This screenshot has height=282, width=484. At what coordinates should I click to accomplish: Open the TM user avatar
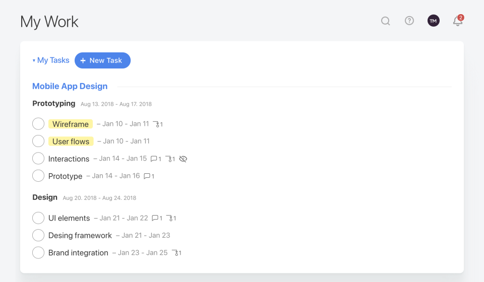coord(433,21)
